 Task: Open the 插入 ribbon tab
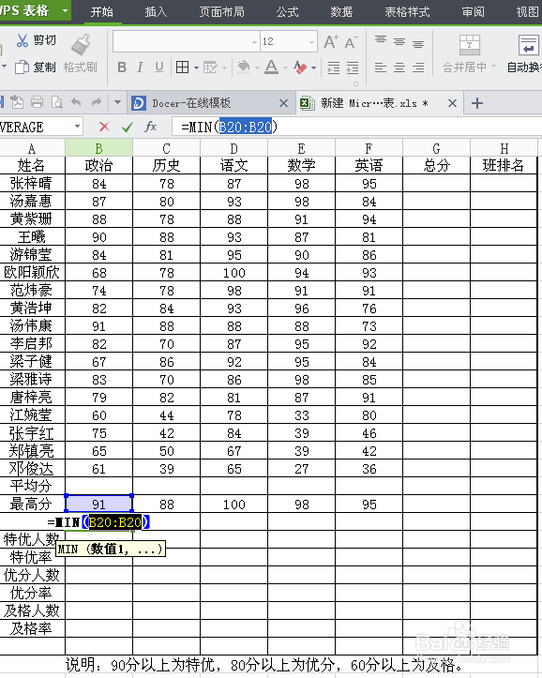(156, 11)
